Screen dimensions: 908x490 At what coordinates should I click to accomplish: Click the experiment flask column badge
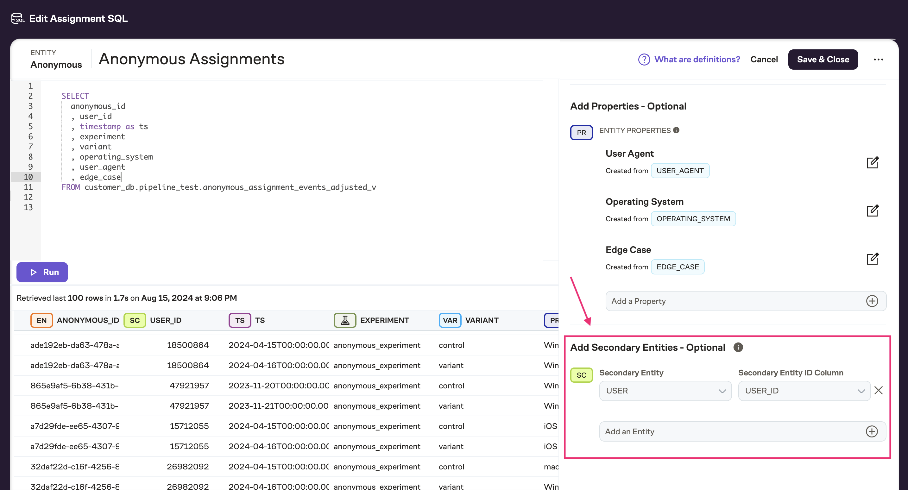[x=345, y=320]
